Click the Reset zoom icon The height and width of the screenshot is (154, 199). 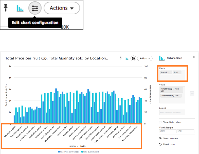(160, 144)
